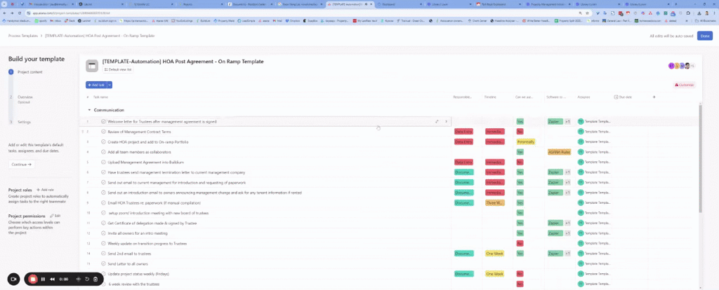
Task: Mark Upload Management Agreement into Buildium complete
Action: pos(104,162)
